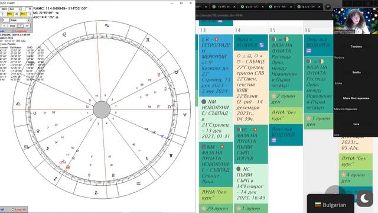Open 'NC Първи сърп в 14° Козирог' event
Viewport: 378px width, 213px height.
(x=250, y=185)
